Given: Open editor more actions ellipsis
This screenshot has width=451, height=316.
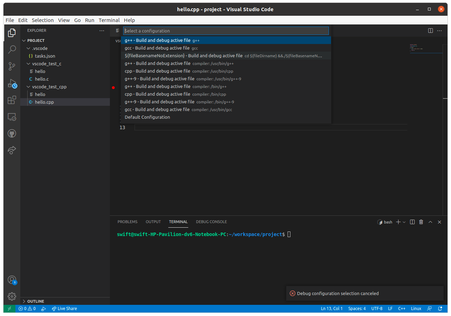Looking at the screenshot, I should pos(440,31).
